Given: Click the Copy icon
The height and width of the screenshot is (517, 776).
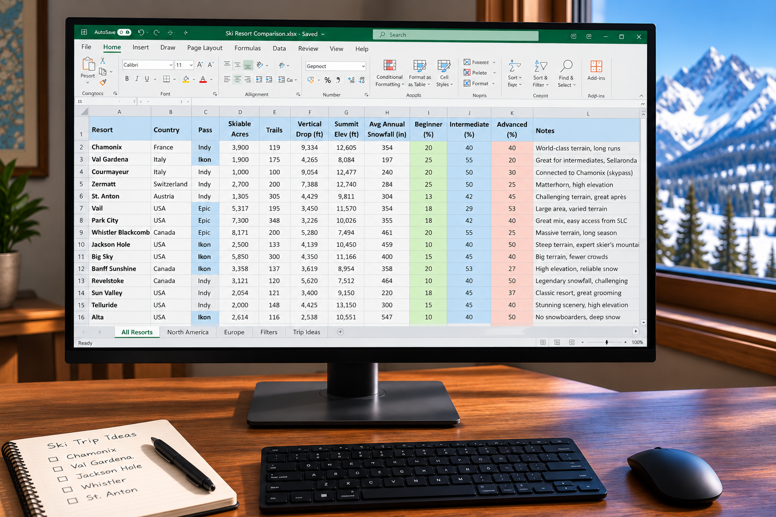Looking at the screenshot, I should click(x=103, y=72).
